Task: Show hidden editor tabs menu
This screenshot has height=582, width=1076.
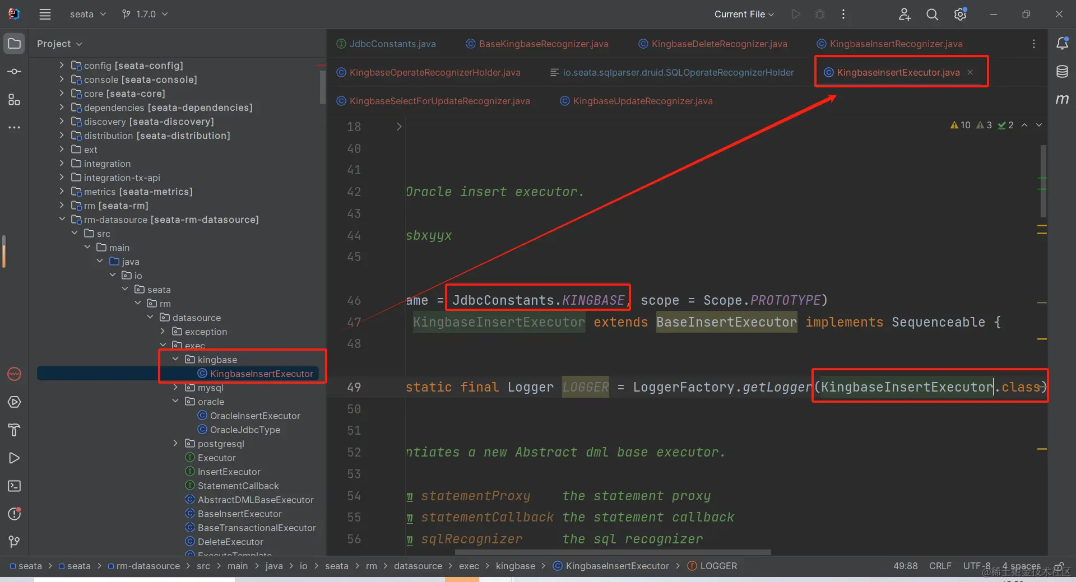Action: coord(1034,44)
